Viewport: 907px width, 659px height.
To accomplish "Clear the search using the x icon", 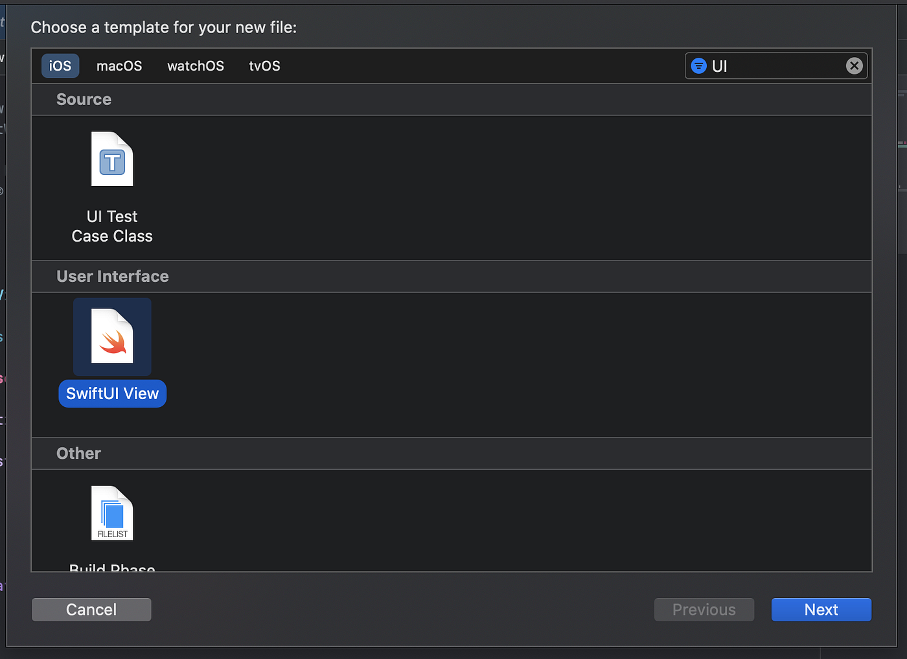I will coord(854,65).
